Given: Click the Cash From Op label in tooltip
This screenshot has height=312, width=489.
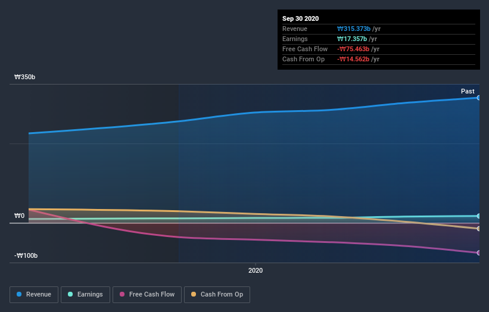Looking at the screenshot, I should pos(303,59).
